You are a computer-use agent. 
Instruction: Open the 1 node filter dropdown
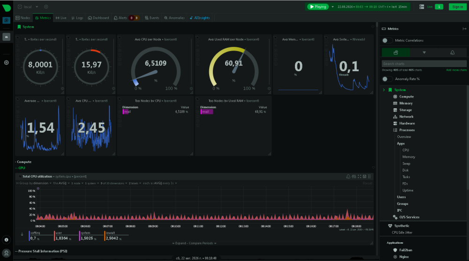point(77,183)
